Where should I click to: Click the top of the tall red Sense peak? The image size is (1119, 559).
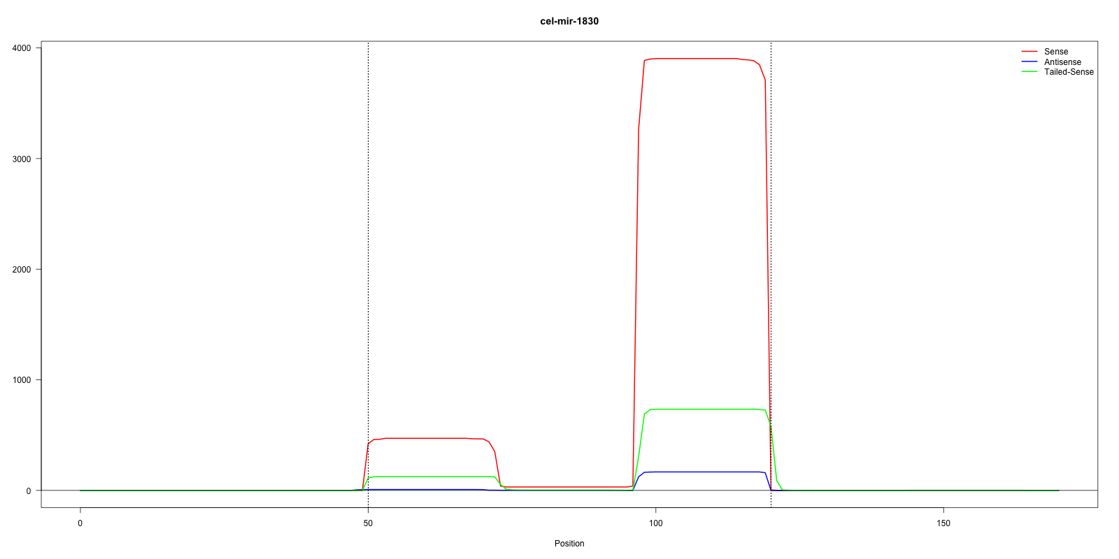click(x=699, y=59)
